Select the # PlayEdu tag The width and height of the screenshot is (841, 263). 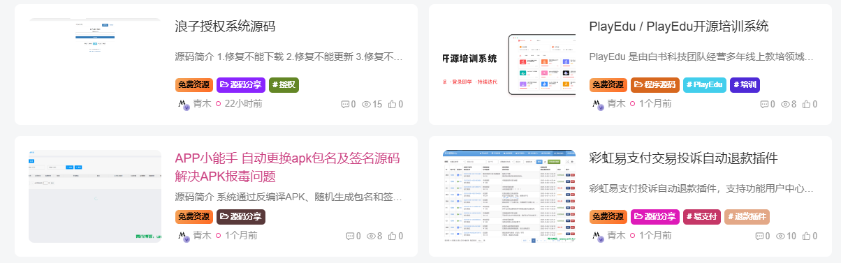705,84
